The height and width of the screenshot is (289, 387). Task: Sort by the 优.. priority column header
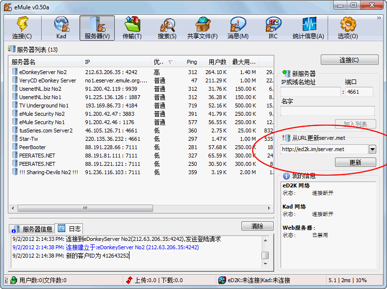(163, 62)
